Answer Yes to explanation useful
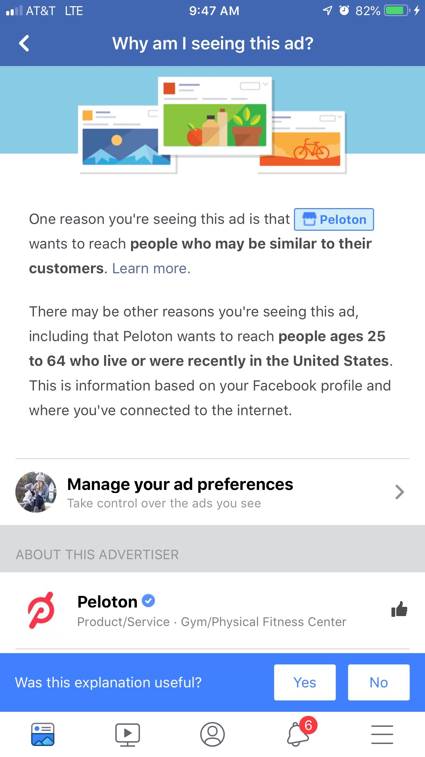425x757 pixels. pyautogui.click(x=305, y=682)
